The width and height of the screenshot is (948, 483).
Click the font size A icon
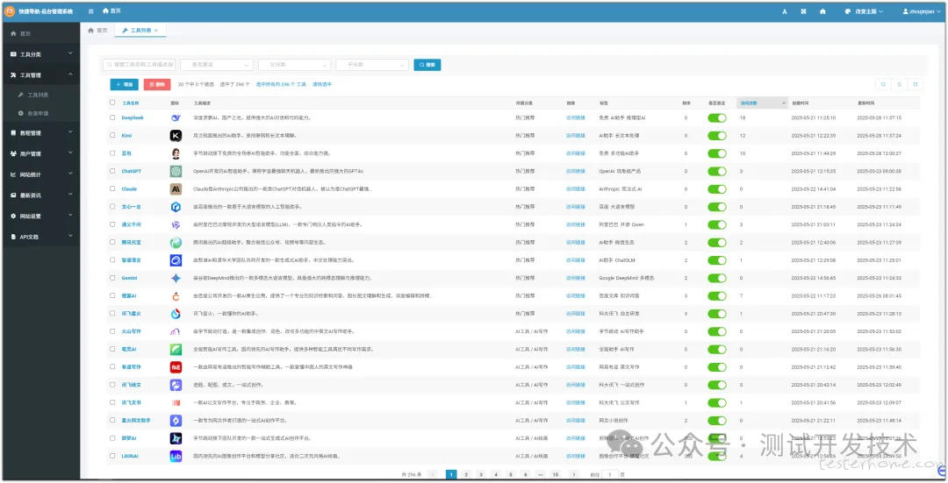pyautogui.click(x=785, y=11)
